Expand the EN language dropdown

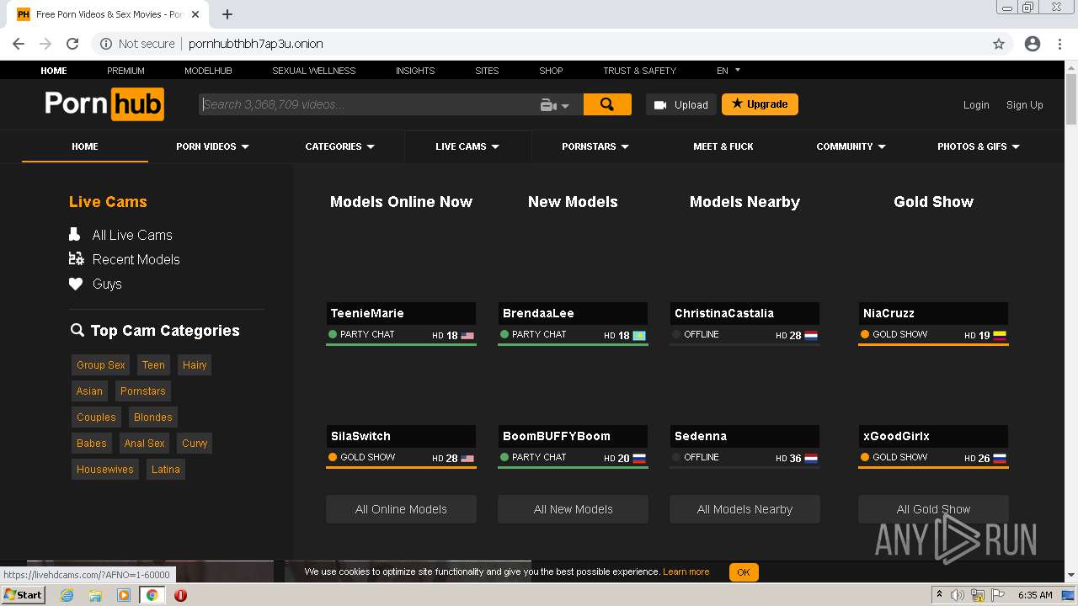728,71
